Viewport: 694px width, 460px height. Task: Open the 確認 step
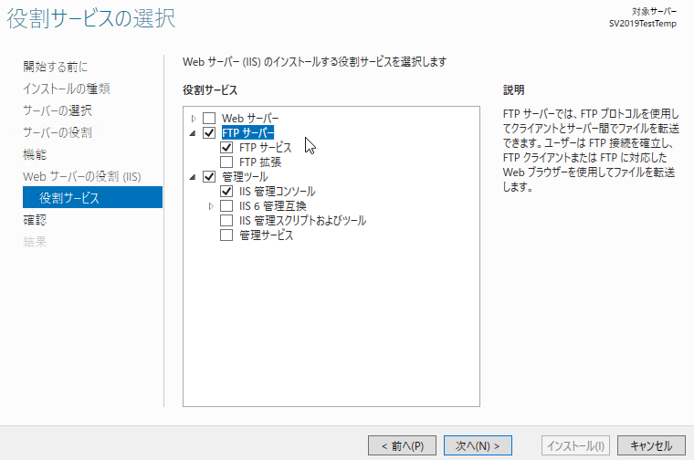pyautogui.click(x=35, y=220)
